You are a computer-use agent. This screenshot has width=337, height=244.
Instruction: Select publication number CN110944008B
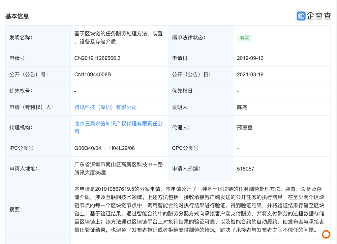92,74
